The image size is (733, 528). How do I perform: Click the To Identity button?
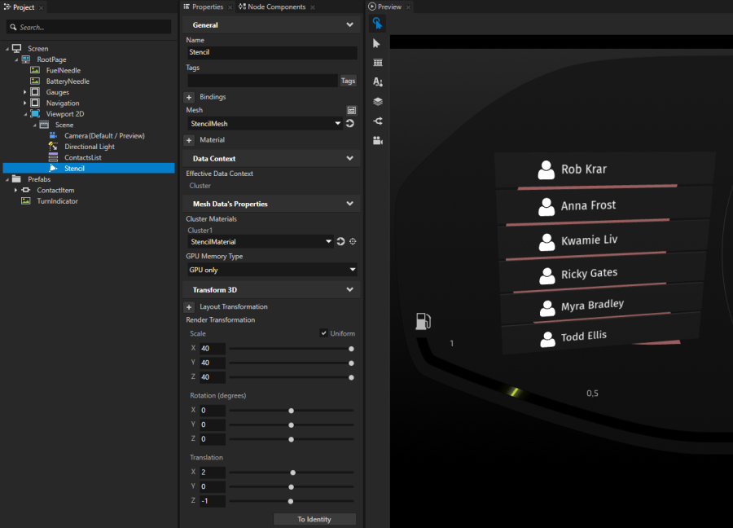[x=314, y=519]
